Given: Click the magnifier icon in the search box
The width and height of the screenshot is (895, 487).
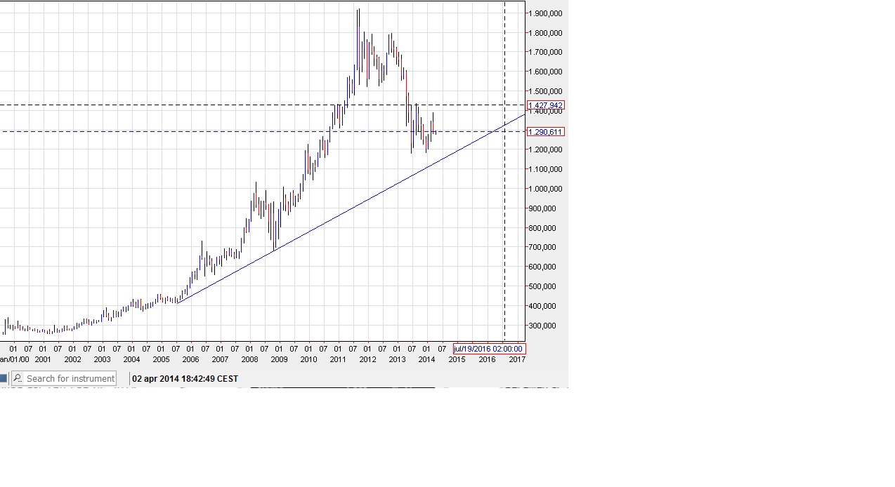Looking at the screenshot, I should click(x=18, y=378).
